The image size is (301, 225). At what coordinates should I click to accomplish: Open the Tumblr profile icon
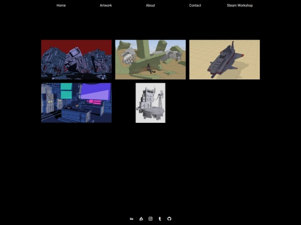click(160, 219)
